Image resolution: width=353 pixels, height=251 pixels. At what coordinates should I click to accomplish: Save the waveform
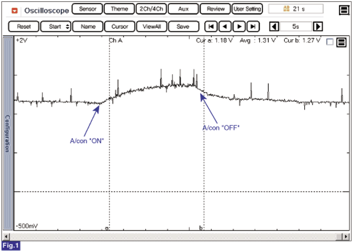(x=184, y=26)
